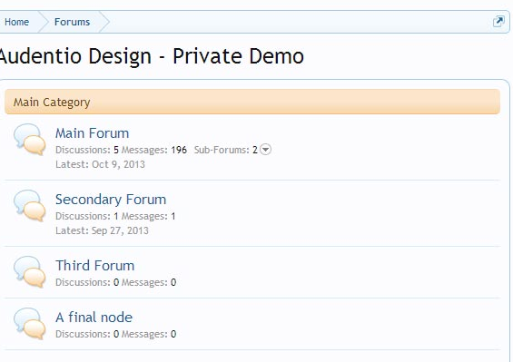Click Main Forum Messages count 196
513x362 pixels.
point(179,150)
